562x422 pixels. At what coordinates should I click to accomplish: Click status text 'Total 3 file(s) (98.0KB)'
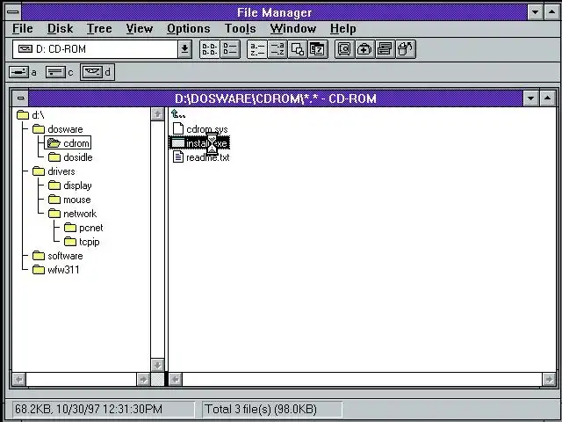(261, 409)
